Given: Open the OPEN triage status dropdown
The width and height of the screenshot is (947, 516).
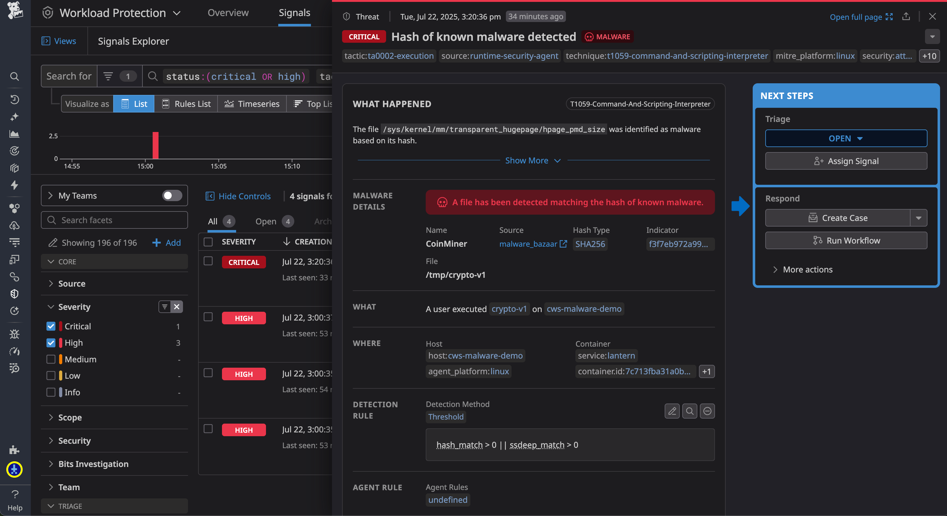Looking at the screenshot, I should pyautogui.click(x=845, y=139).
